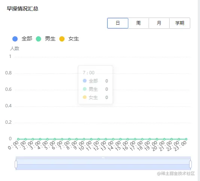This screenshot has width=200, height=181.
Task: Click the 15:00 axis label
Action: 122,146
